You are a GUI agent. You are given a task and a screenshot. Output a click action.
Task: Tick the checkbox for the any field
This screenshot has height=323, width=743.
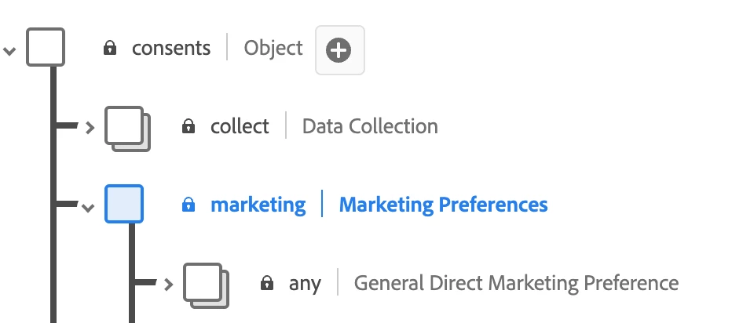click(204, 282)
